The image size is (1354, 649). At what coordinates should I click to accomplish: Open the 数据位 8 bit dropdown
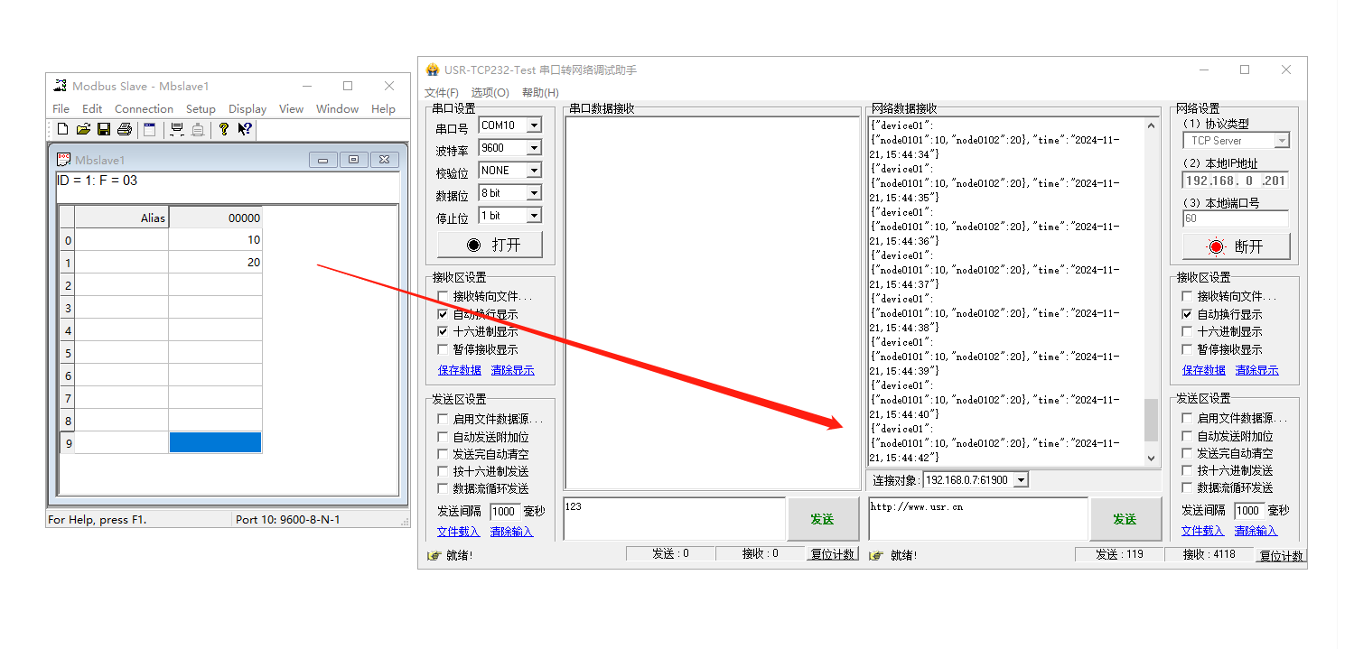click(534, 193)
